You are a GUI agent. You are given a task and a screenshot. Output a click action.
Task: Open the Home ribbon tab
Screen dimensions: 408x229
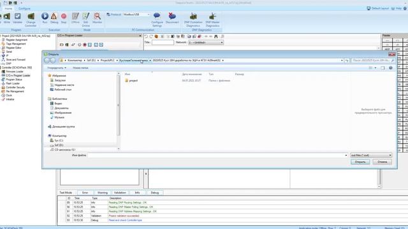coord(8,8)
